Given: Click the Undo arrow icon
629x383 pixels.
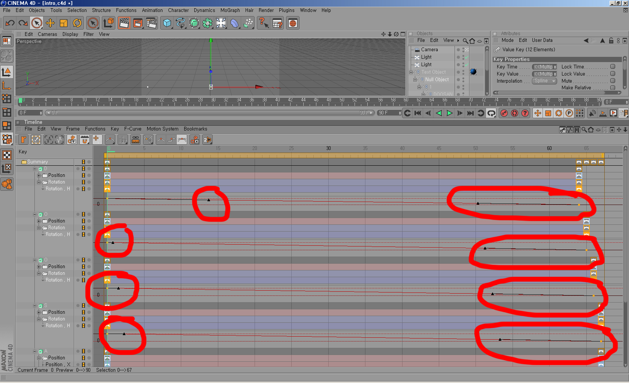Looking at the screenshot, I should 10,23.
